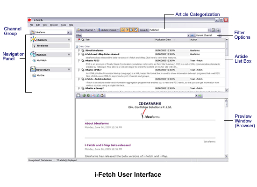This screenshot has width=257, height=187.
Task: Open About Ideafarms link in preview
Action: [97, 123]
